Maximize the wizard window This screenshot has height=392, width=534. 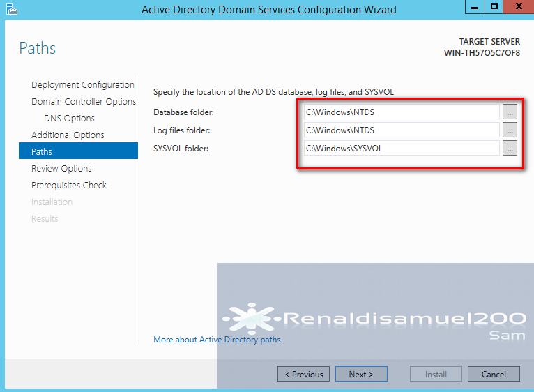[494, 7]
